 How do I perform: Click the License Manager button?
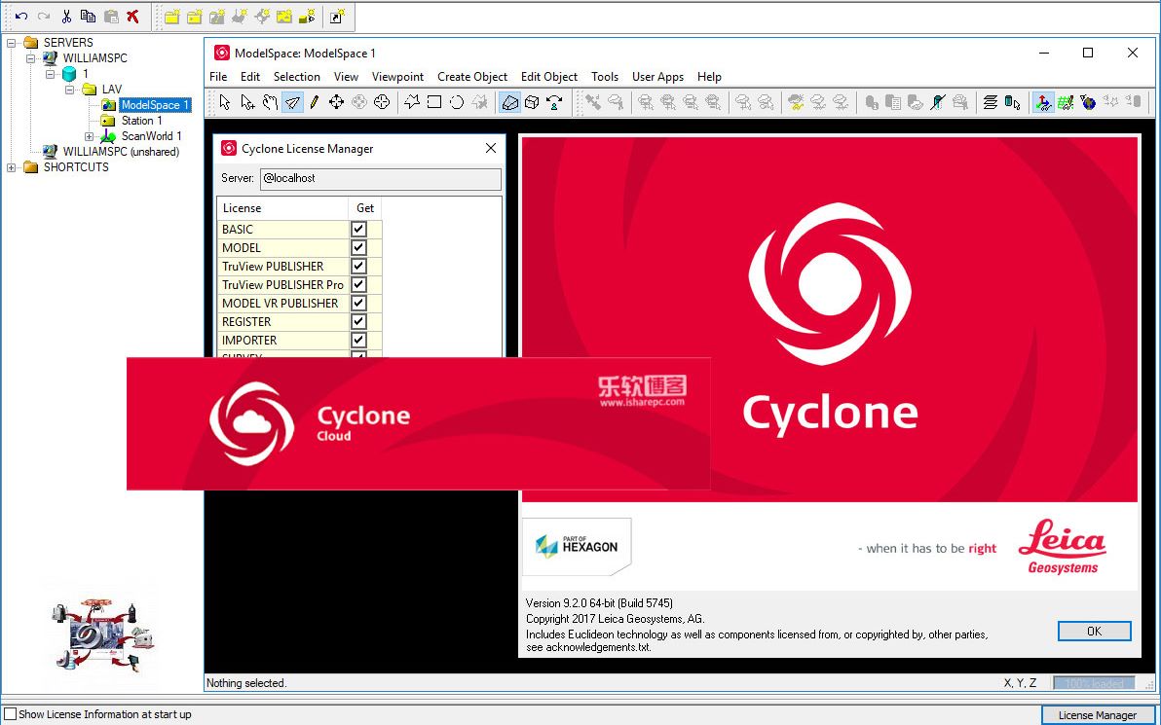(1098, 715)
